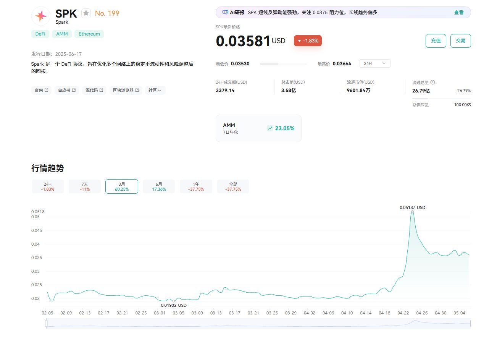Click the AI研报 robot icon
Image resolution: width=497 pixels, height=337 pixels.
point(225,12)
